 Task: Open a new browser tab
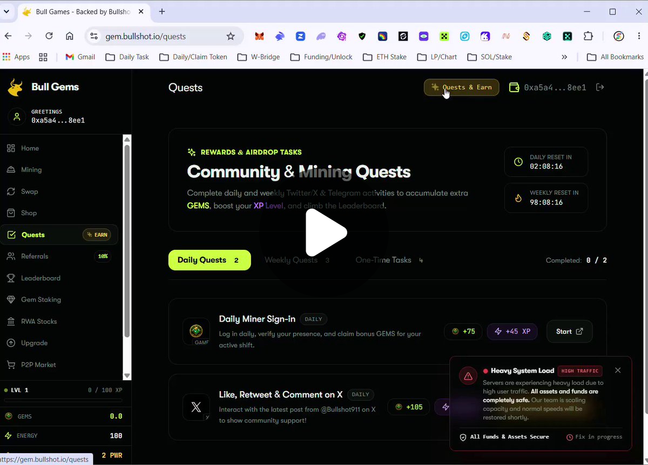pyautogui.click(x=162, y=11)
